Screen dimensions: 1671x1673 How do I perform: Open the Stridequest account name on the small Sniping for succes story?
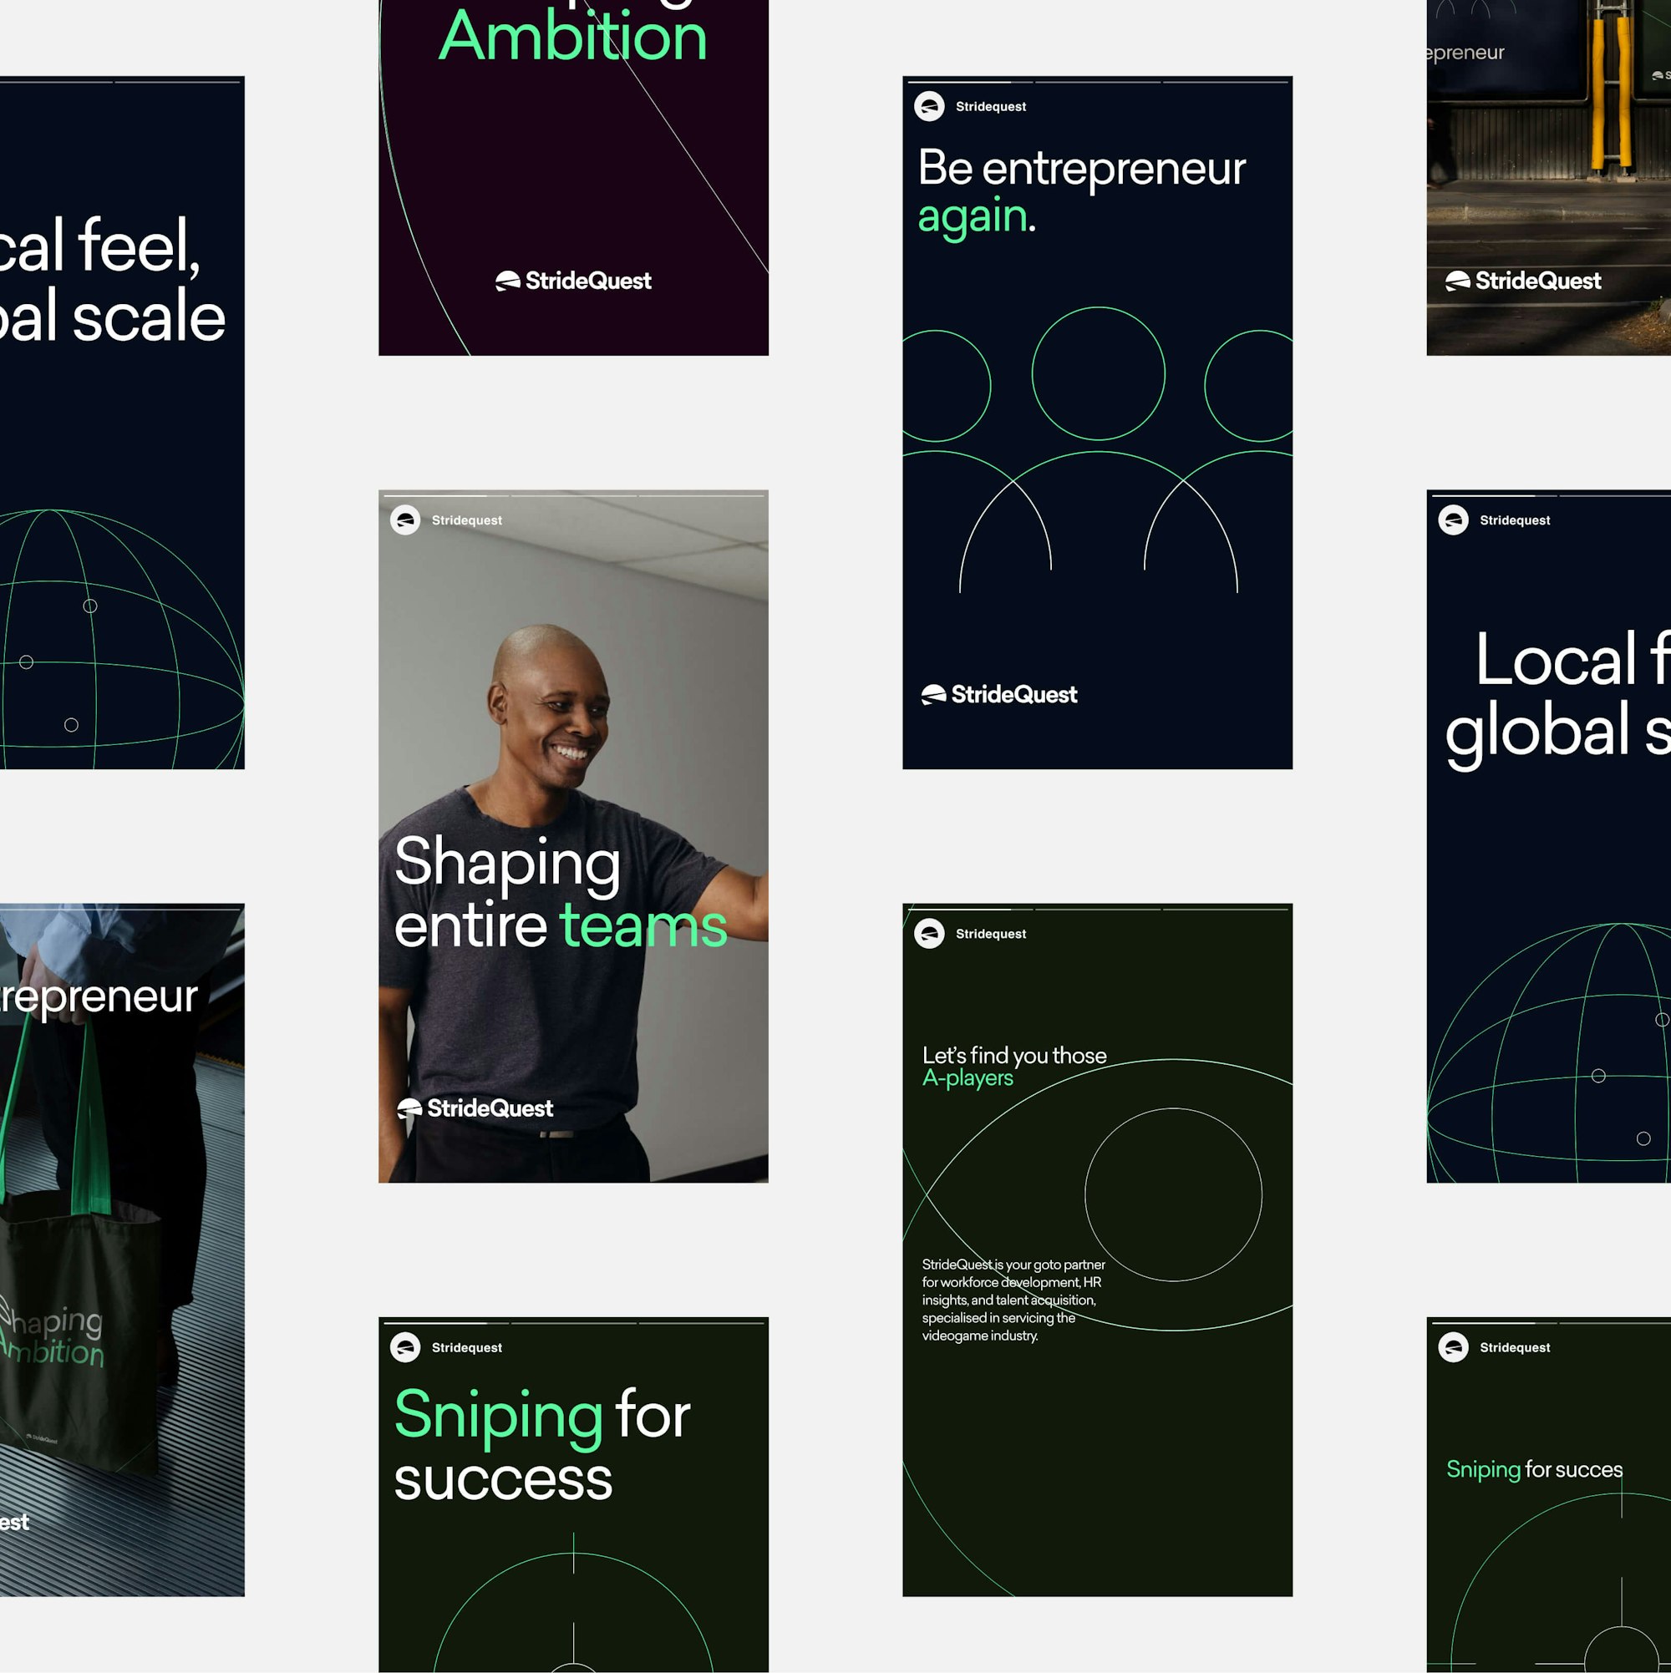point(1515,1347)
